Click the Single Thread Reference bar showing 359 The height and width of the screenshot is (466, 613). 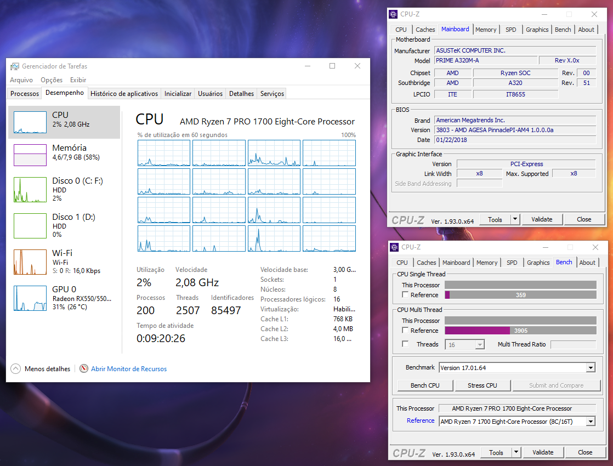(x=521, y=295)
